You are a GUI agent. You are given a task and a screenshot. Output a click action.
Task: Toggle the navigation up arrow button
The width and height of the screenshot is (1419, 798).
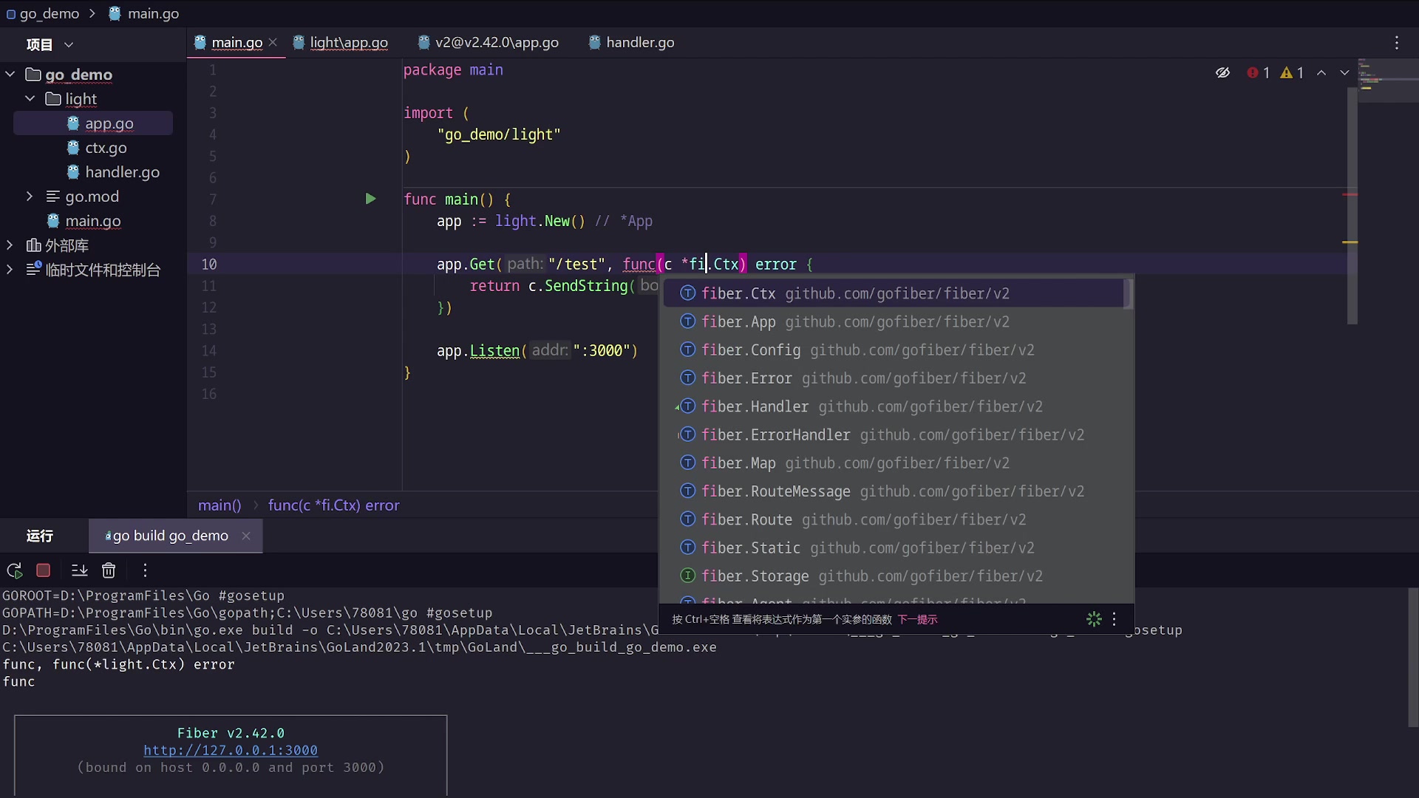[x=1321, y=73]
